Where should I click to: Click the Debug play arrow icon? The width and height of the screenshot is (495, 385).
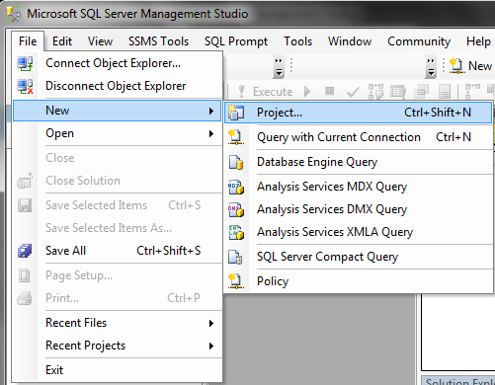coord(307,91)
